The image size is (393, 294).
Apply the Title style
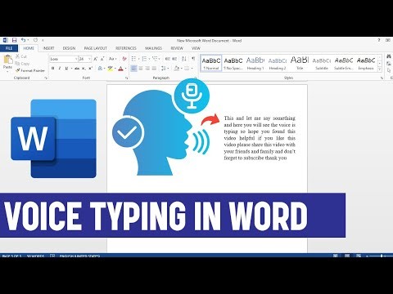[300, 63]
